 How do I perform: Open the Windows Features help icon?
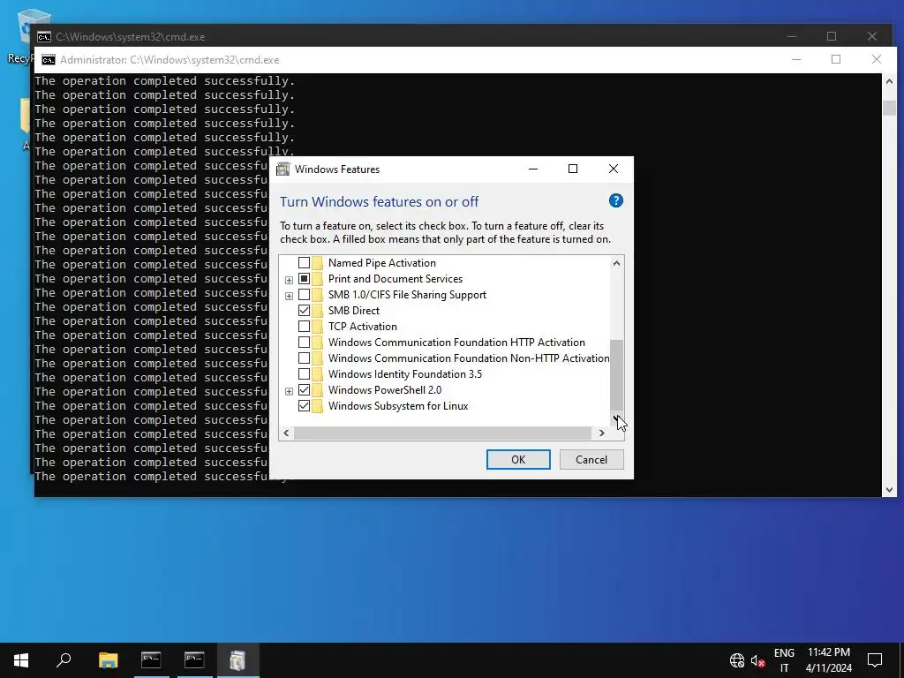[615, 200]
